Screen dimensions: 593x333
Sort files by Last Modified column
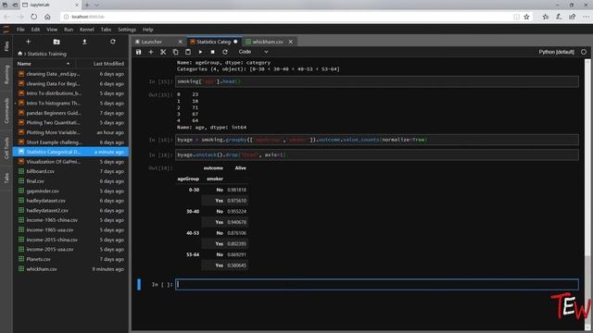pyautogui.click(x=108, y=64)
